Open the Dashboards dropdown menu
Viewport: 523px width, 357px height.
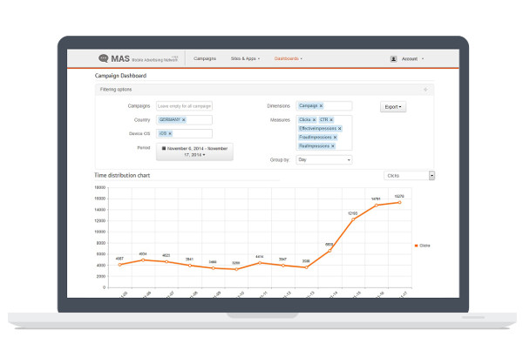tap(289, 58)
